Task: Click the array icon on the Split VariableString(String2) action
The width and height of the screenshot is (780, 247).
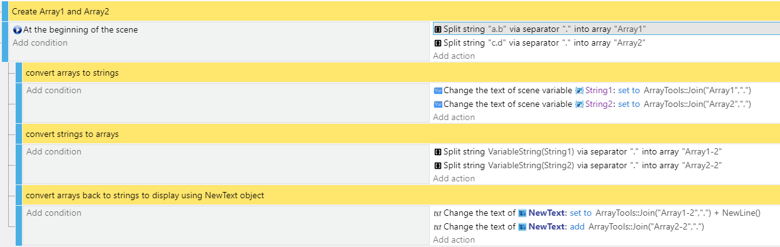Action: coord(437,166)
